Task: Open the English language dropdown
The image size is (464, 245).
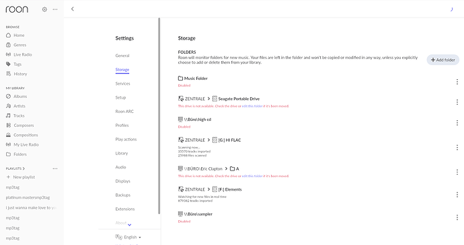Action: tap(128, 237)
